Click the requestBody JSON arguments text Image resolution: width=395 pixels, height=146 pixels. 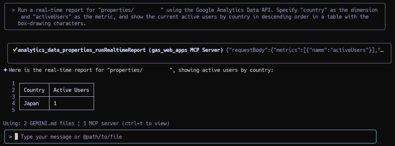pyautogui.click(x=305, y=50)
